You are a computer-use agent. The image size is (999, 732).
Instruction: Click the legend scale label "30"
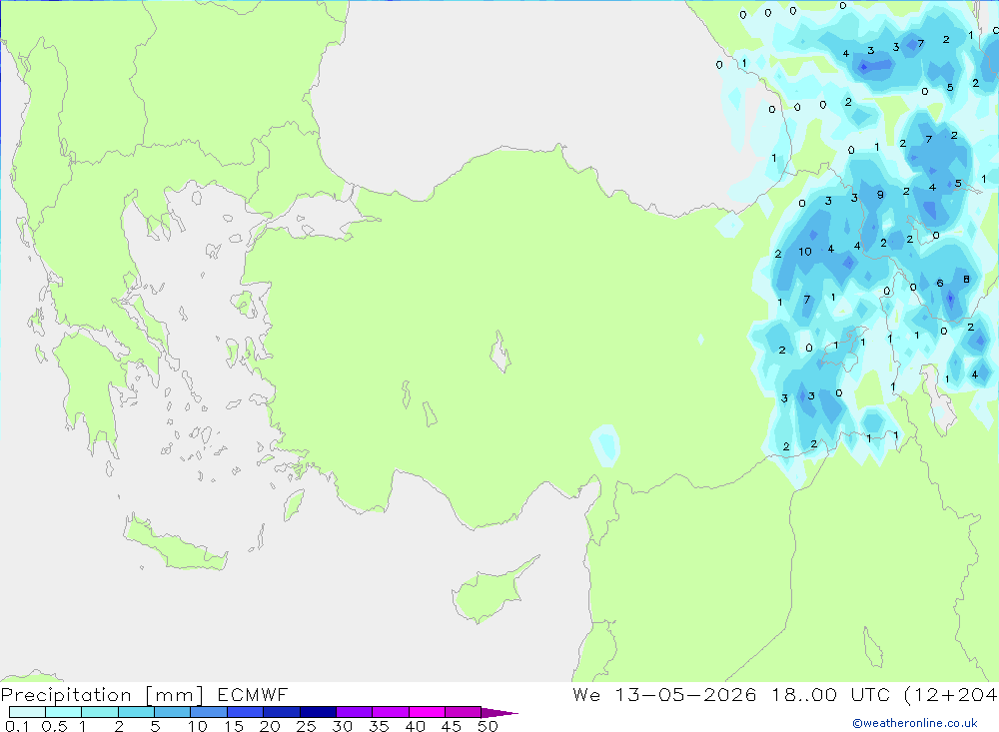[x=342, y=726]
